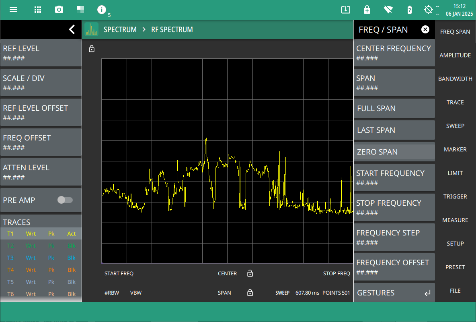The height and width of the screenshot is (322, 476).
Task: Collapse the left amplitude panel with chevron
Action: pos(72,29)
